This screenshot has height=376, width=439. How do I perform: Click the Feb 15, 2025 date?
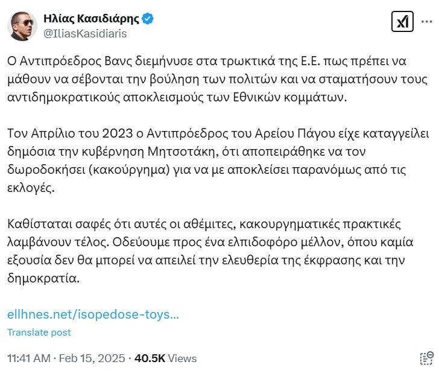tap(92, 358)
